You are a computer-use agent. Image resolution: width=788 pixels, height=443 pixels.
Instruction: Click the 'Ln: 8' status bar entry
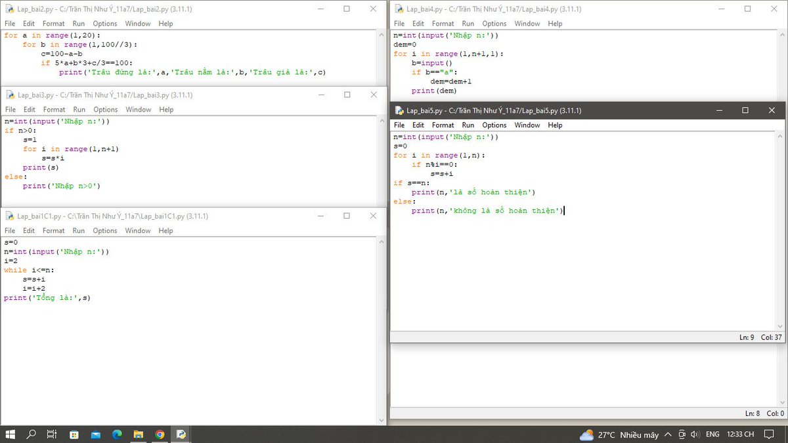tap(753, 413)
